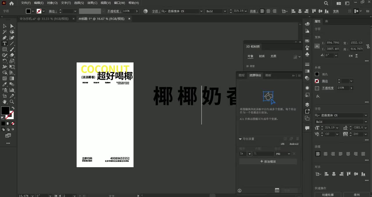Image resolution: width=372 pixels, height=197 pixels.
Task: Select the Rectangle tool
Action: (x=5, y=49)
